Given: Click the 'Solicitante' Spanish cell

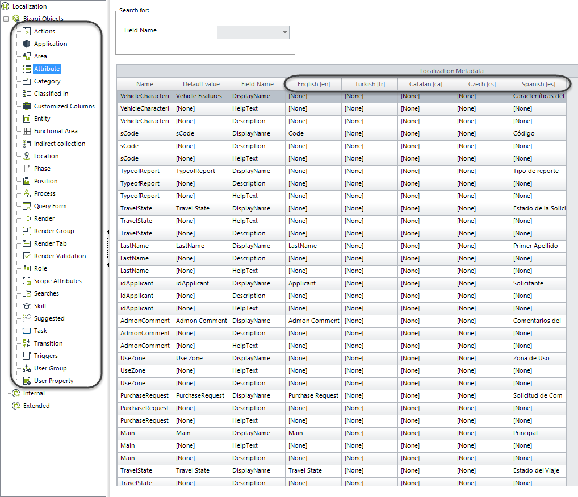Looking at the screenshot, I should [538, 284].
